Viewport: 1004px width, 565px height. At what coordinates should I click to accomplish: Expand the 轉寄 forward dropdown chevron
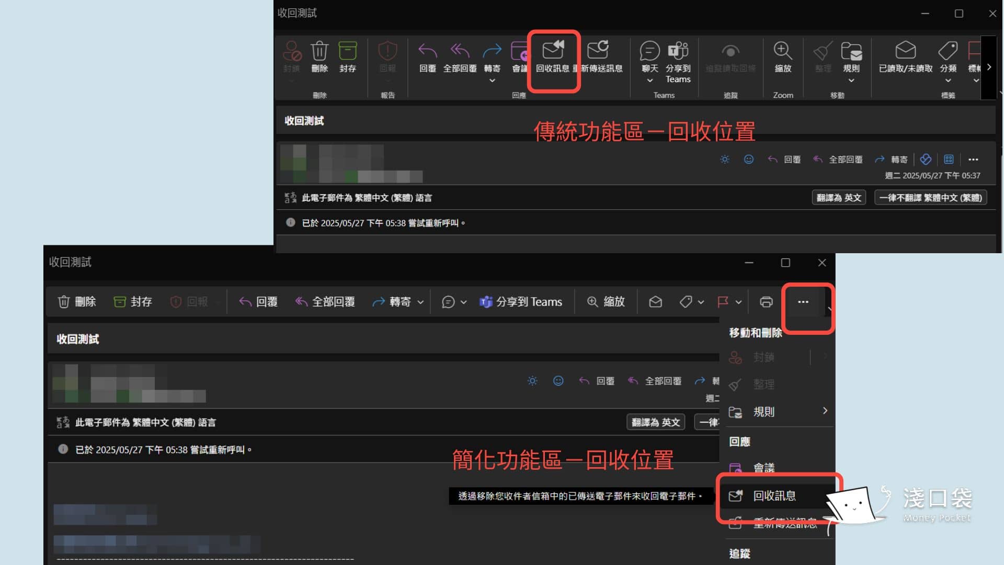(x=420, y=302)
